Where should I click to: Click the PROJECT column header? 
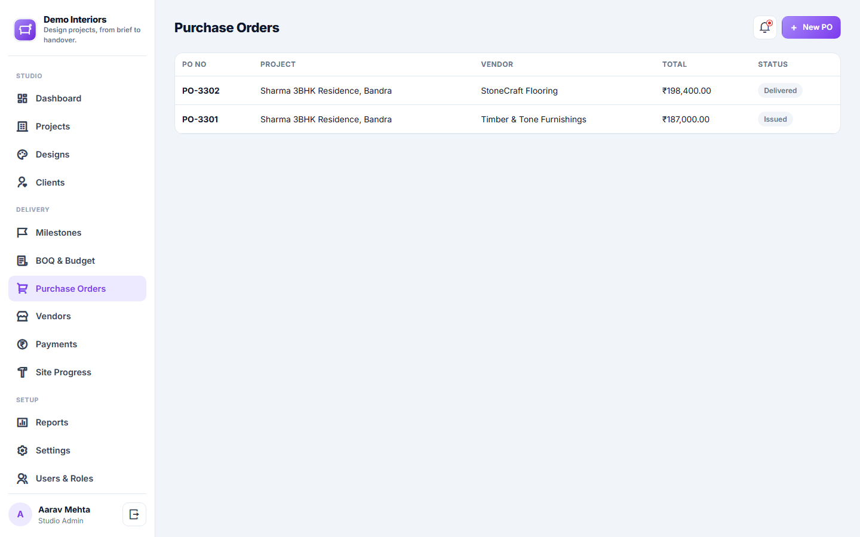pyautogui.click(x=278, y=64)
